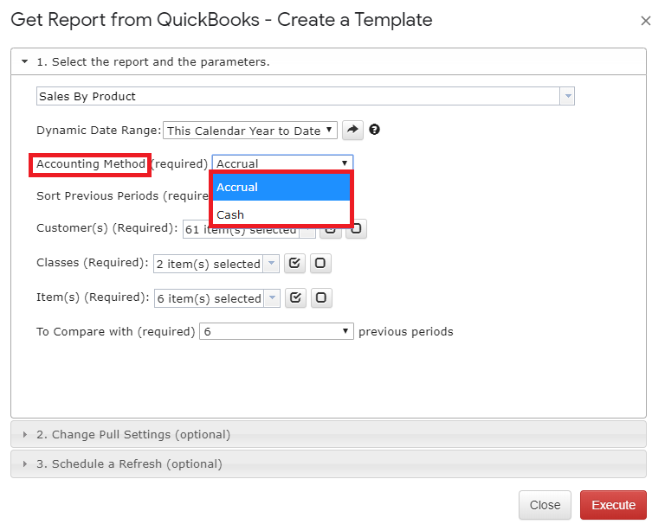The width and height of the screenshot is (652, 524).
Task: Open the Sales By Product report dropdown
Action: 306,96
